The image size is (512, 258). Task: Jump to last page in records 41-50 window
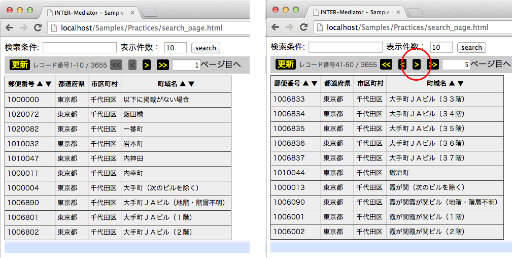tap(433, 64)
